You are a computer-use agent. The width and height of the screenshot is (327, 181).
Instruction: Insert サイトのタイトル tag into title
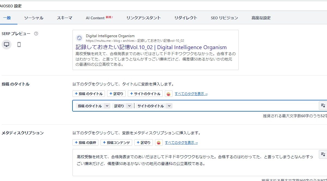[145, 94]
